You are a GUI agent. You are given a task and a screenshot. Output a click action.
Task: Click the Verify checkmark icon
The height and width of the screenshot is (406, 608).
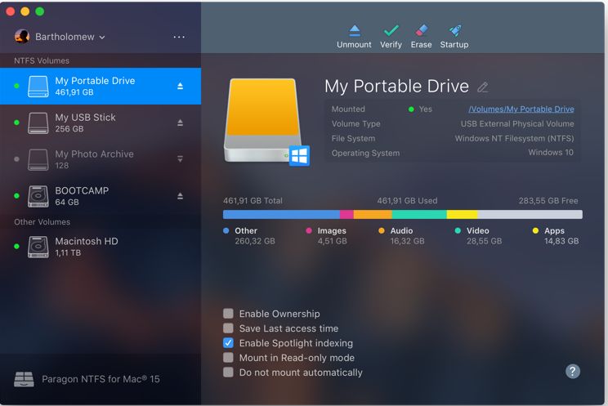(x=391, y=31)
